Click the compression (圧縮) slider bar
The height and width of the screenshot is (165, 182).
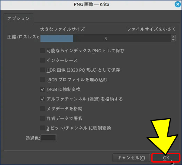(105, 39)
